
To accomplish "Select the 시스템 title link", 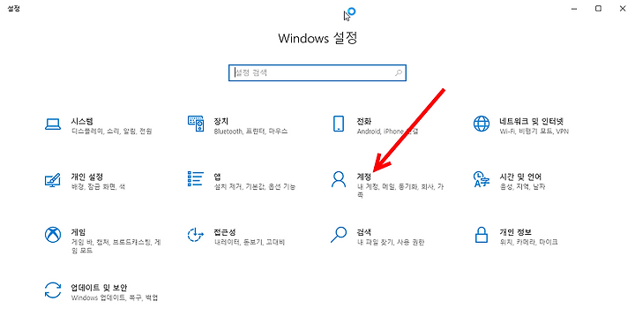I will point(82,121).
